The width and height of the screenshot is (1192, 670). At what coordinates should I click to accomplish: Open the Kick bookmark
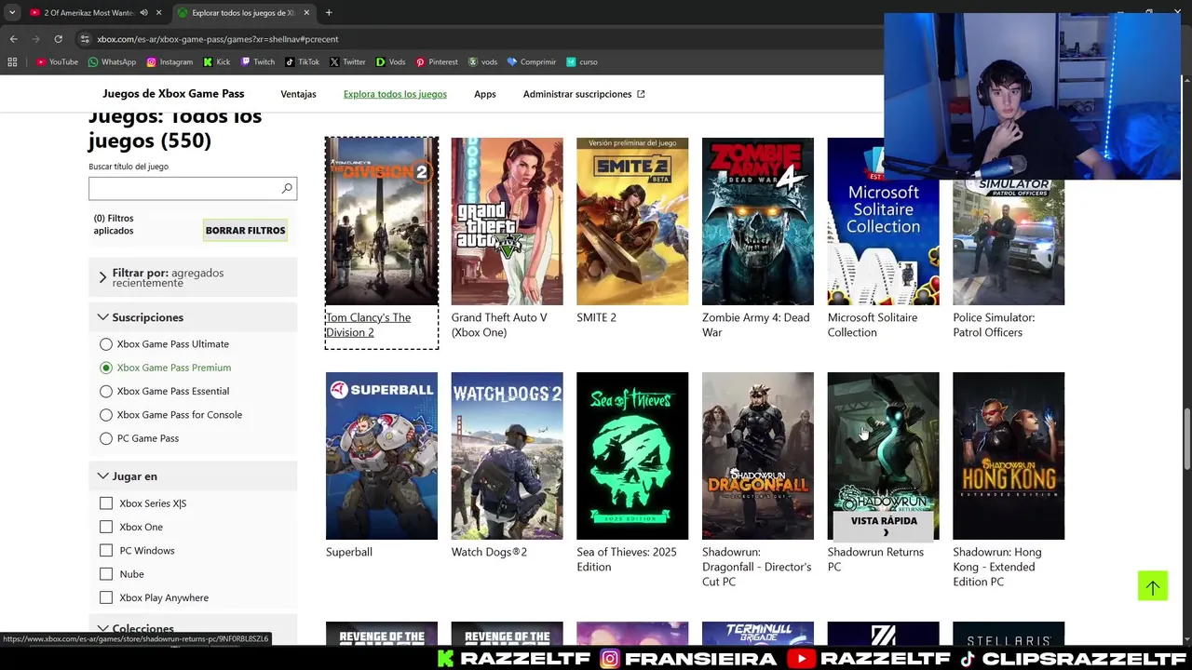pos(217,62)
